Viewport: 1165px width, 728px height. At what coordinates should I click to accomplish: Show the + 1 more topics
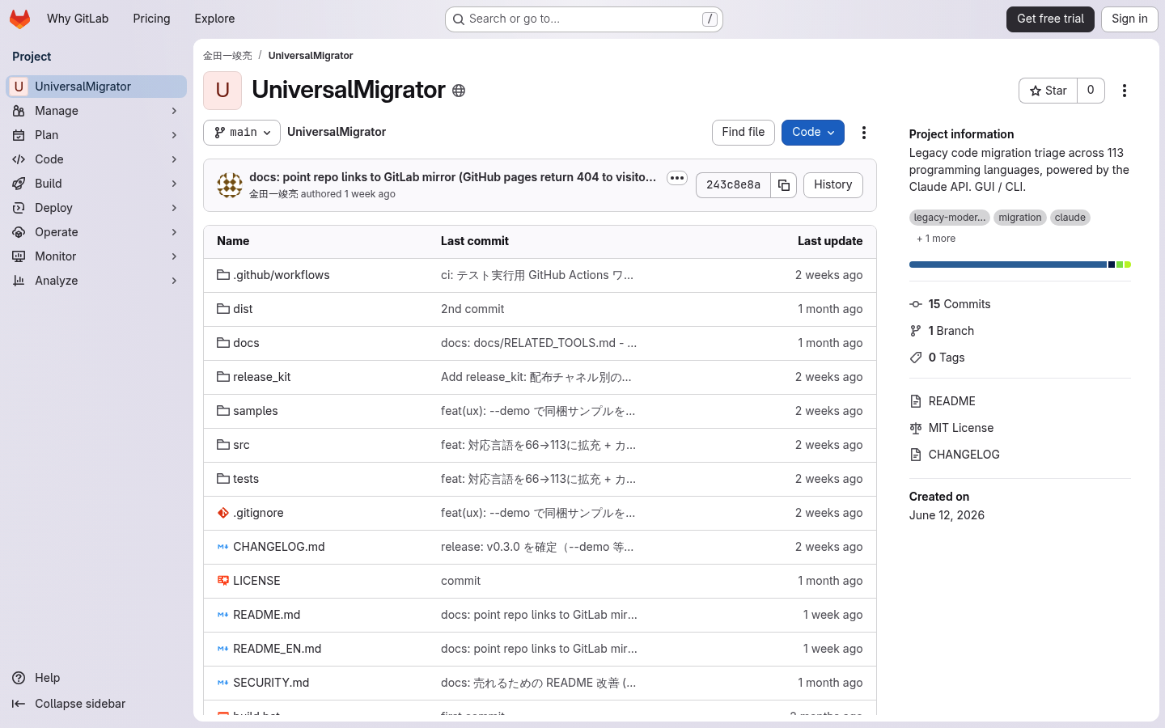pos(936,239)
